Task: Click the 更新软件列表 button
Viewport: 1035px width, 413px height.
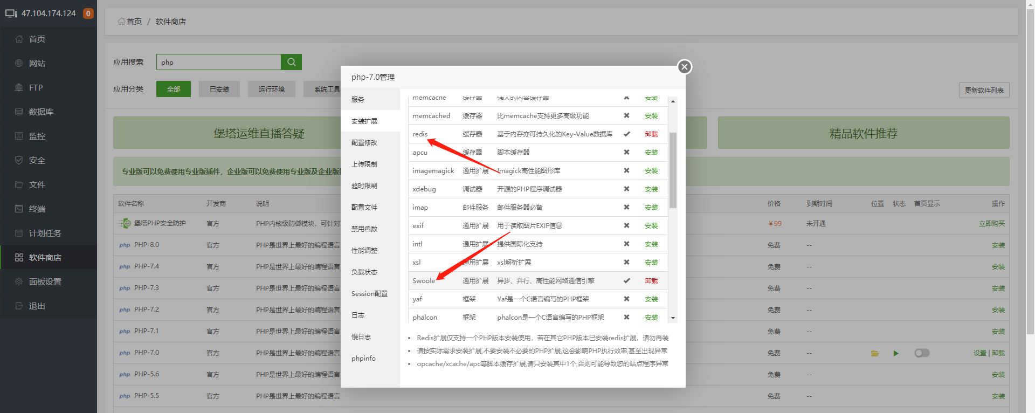Action: [984, 90]
